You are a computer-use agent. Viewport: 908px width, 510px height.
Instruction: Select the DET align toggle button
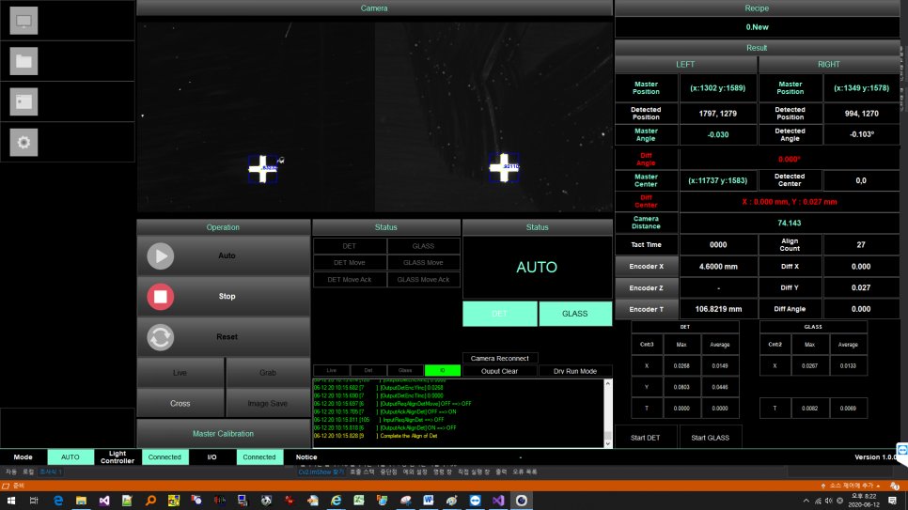click(x=500, y=314)
